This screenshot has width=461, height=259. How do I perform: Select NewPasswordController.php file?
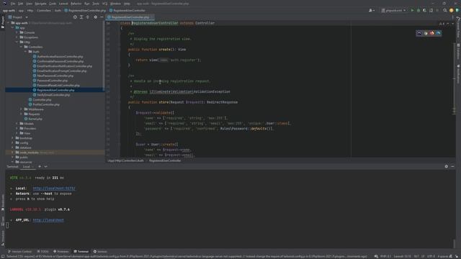53,76
